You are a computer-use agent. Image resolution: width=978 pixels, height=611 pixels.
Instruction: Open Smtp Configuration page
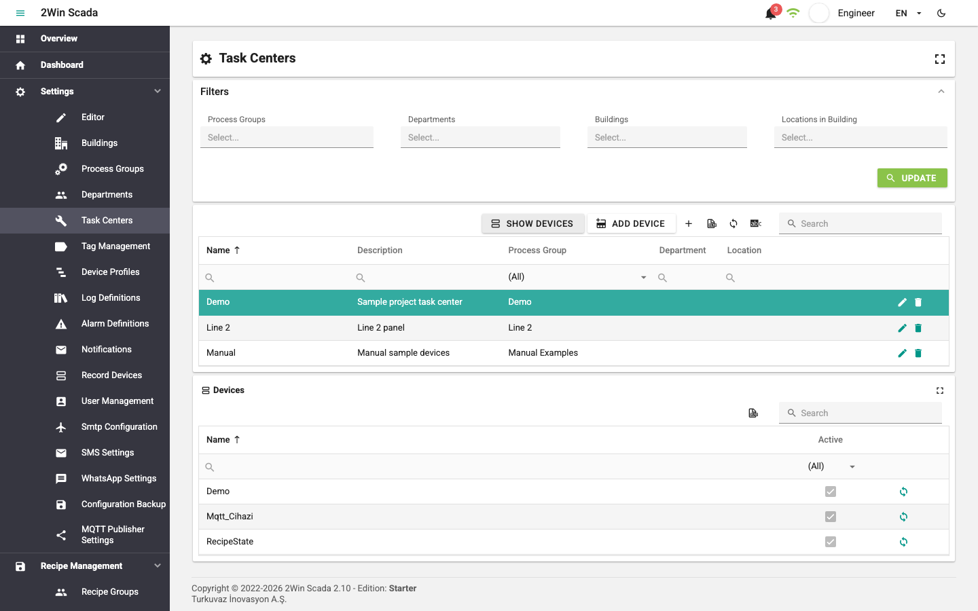[x=85, y=427]
